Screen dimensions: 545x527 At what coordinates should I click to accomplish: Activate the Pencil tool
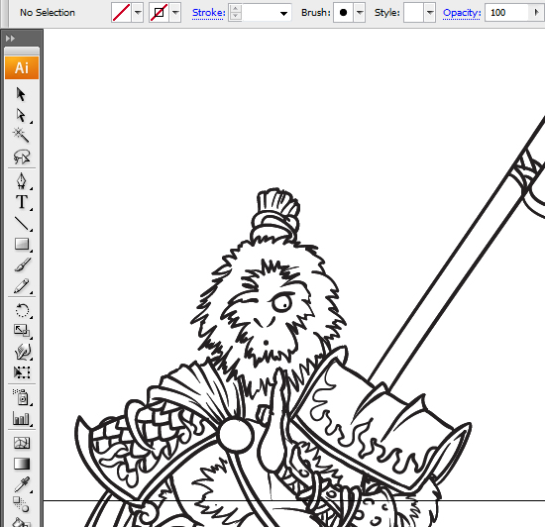pos(22,286)
